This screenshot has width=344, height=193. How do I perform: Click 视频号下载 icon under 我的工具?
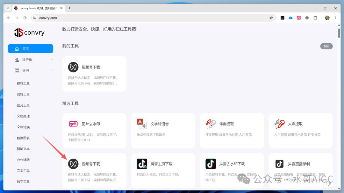tap(73, 67)
